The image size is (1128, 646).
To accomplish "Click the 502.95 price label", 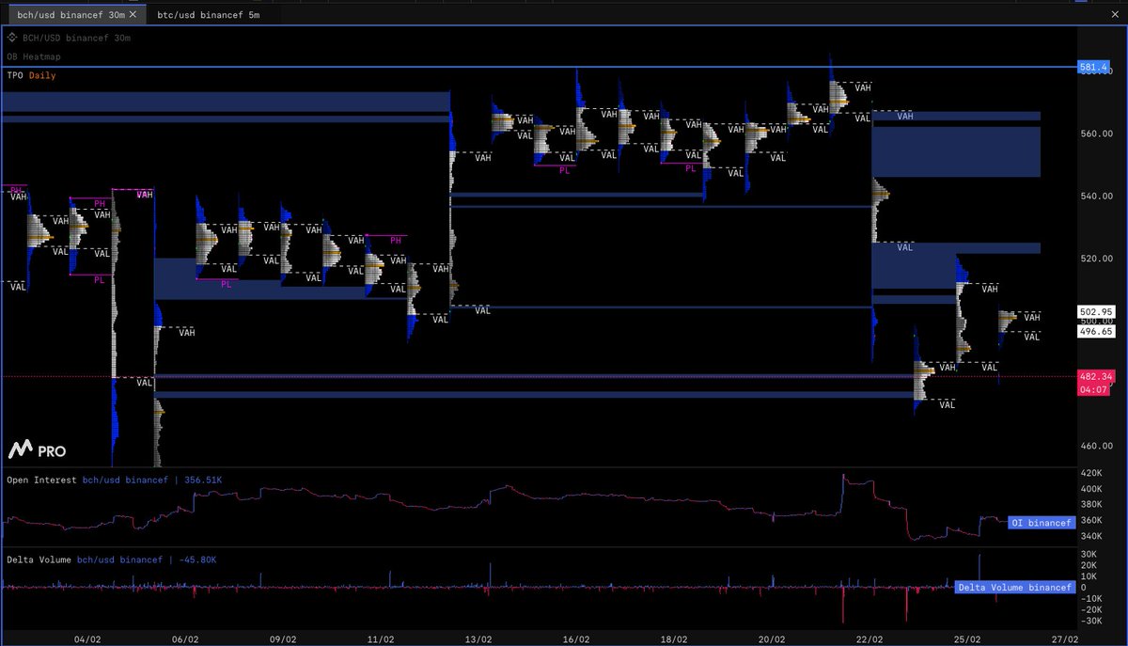I will [1096, 311].
